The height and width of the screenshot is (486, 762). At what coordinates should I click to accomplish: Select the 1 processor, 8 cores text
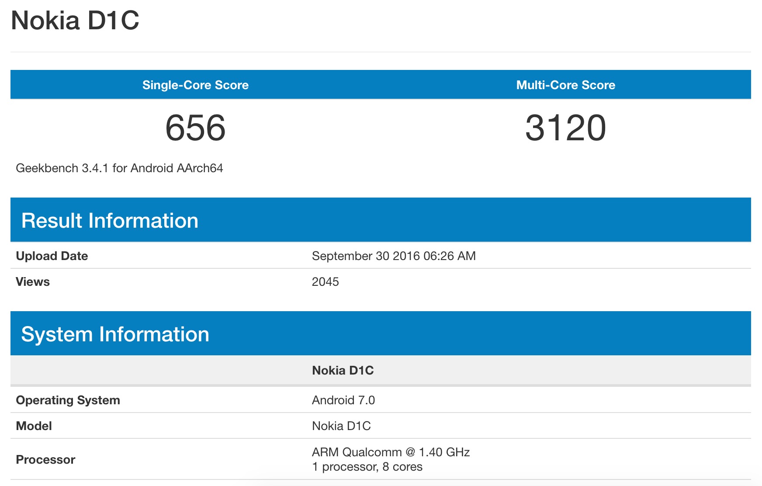[x=367, y=467]
